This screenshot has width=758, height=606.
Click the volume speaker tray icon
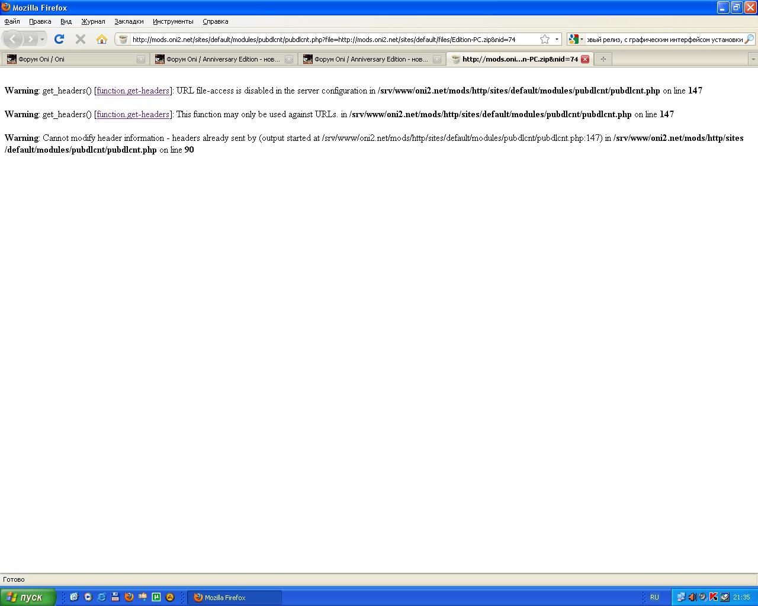click(x=692, y=597)
